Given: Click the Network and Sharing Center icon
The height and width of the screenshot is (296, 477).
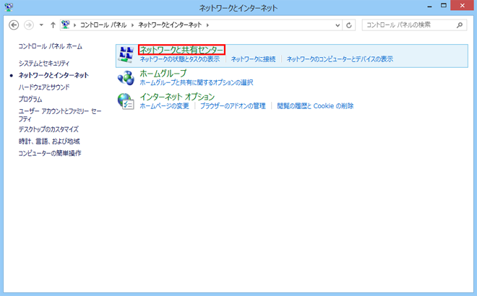Looking at the screenshot, I should pyautogui.click(x=126, y=54).
